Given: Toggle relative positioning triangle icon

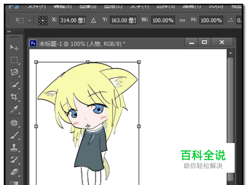Looking at the screenshot, I should point(93,20).
